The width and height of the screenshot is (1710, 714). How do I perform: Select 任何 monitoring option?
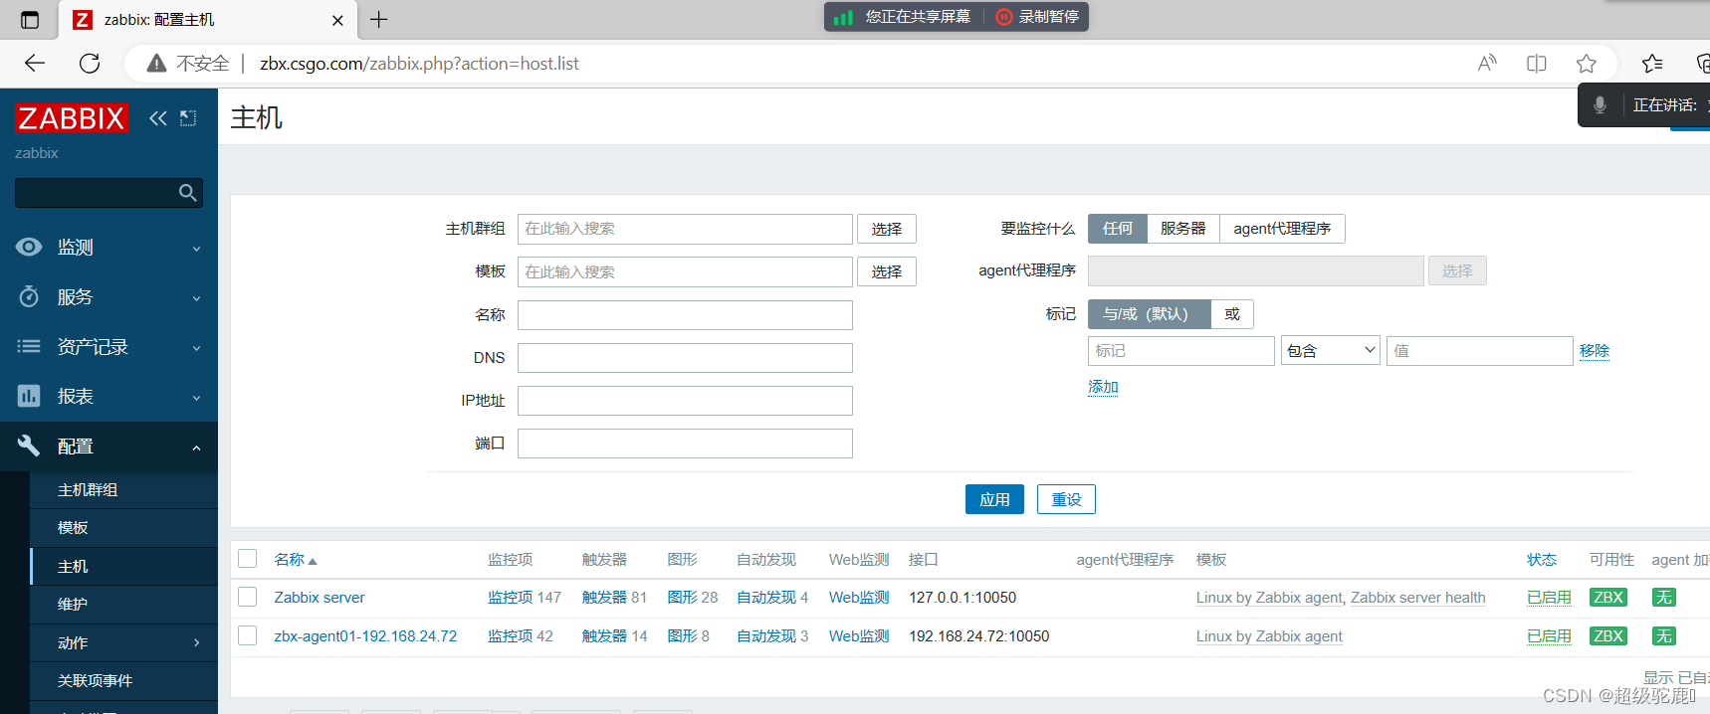(1118, 229)
